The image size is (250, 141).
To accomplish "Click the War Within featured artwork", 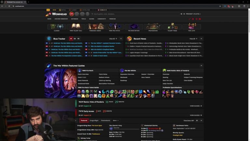I will pyautogui.click(x=61, y=83).
